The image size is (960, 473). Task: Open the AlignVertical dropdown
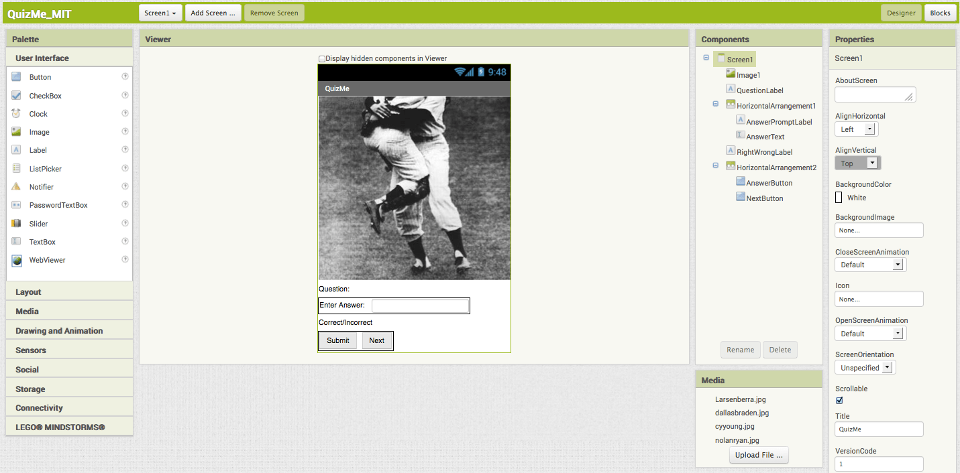click(857, 163)
